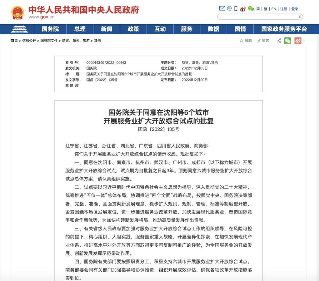Click the share icon above the article
The image size is (319, 281).
click(279, 41)
